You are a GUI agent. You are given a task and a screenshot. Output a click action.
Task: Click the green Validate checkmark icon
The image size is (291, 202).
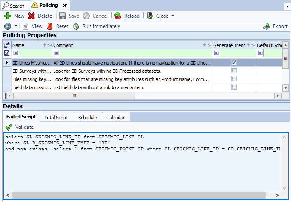9,127
